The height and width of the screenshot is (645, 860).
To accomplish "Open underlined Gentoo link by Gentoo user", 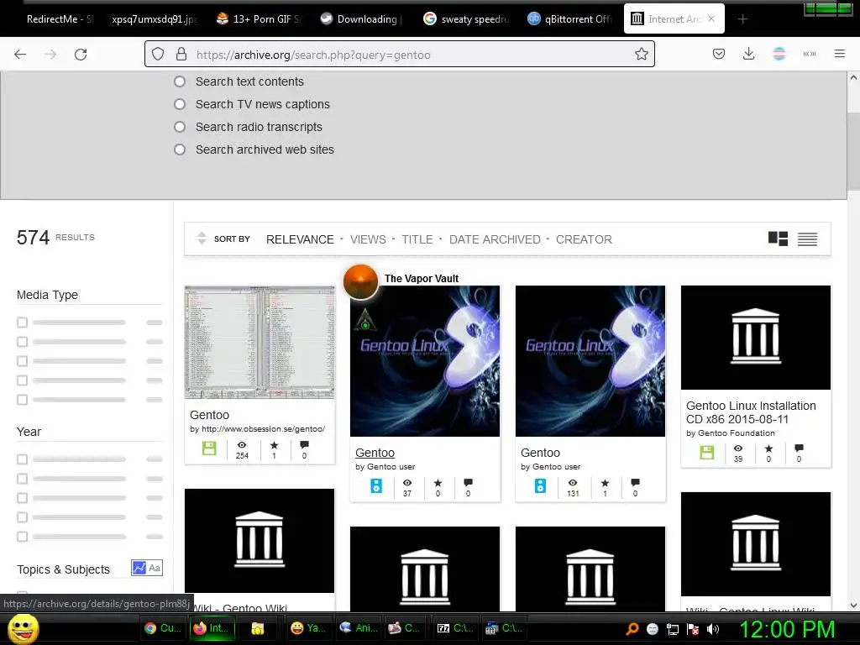I will pyautogui.click(x=375, y=453).
